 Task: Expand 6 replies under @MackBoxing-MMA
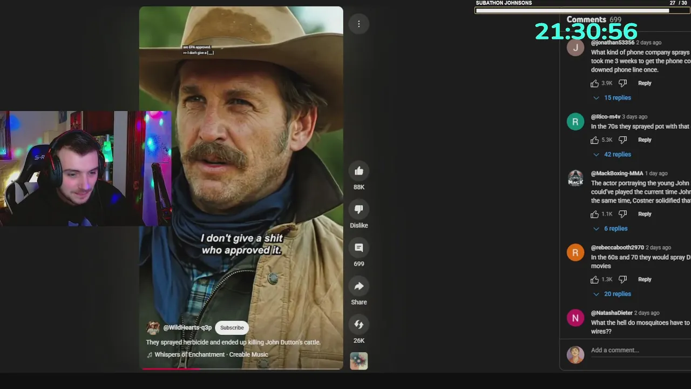(x=611, y=229)
